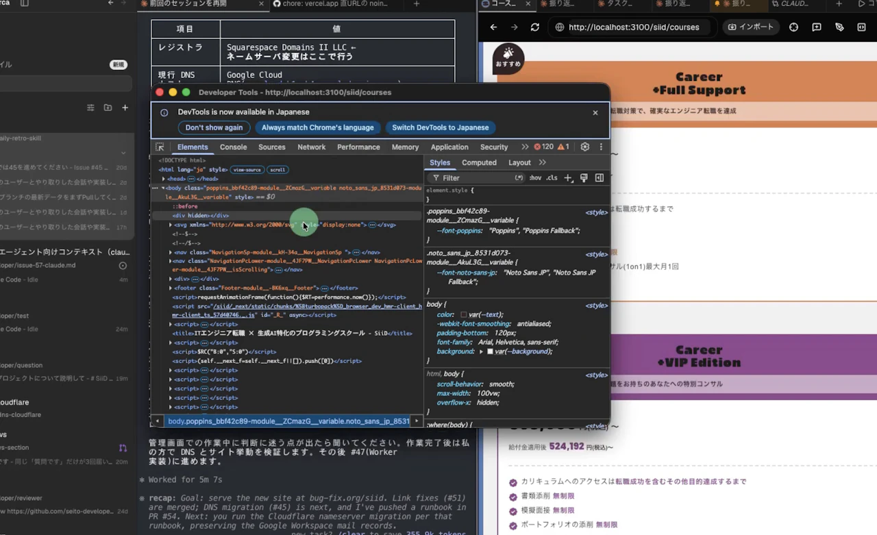Click the pen tool icon in the preview toolbar
Screen dimensions: 877x535
pyautogui.click(x=839, y=27)
